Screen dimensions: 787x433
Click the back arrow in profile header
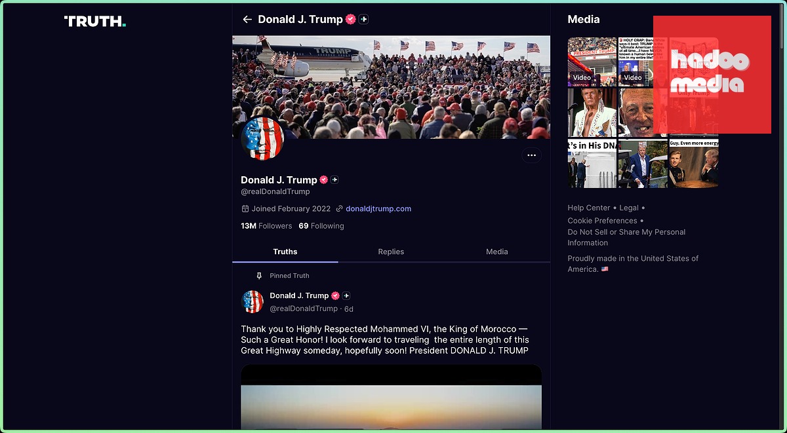(x=247, y=20)
